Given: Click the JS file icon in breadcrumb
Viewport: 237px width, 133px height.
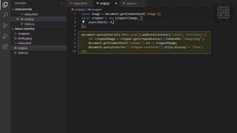Looking at the screenshot, I should click(73, 9).
